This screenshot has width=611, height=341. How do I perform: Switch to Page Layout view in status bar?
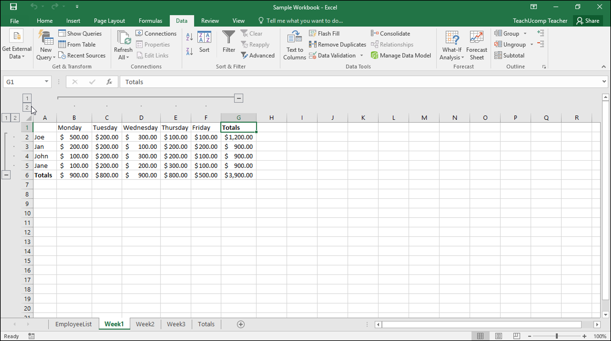click(x=498, y=336)
